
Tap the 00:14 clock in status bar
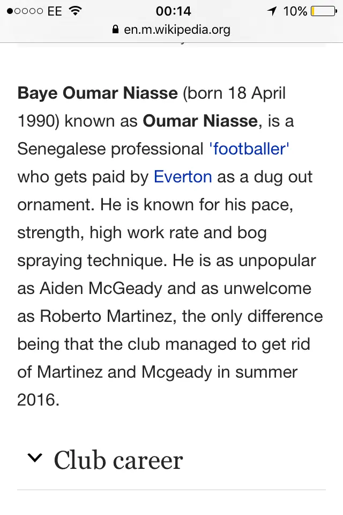click(x=173, y=11)
